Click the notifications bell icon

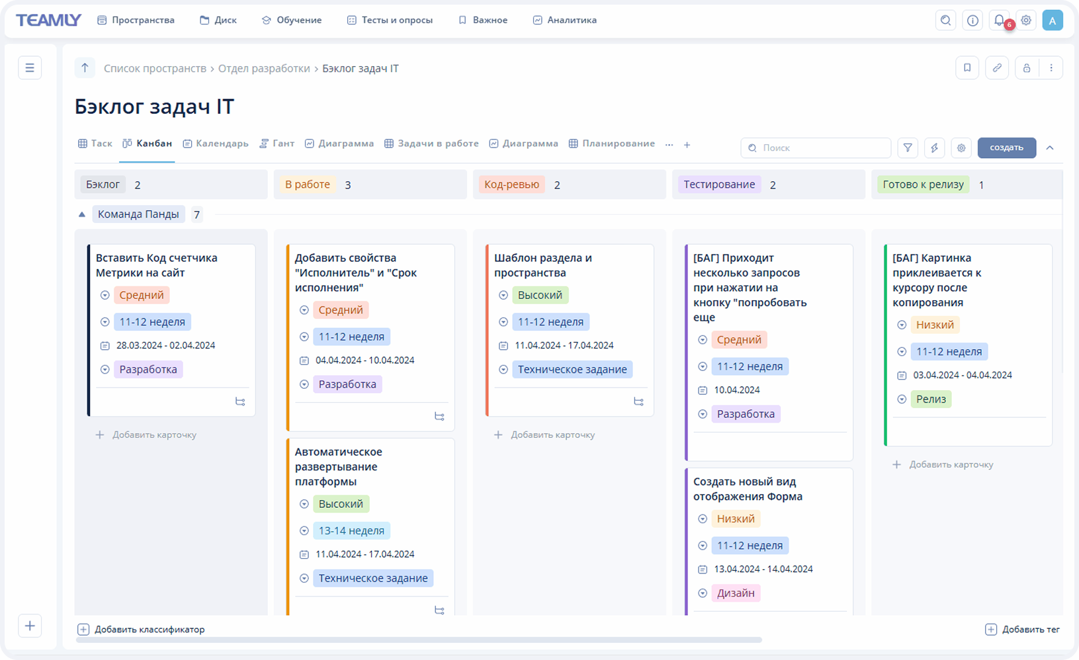pos(999,21)
